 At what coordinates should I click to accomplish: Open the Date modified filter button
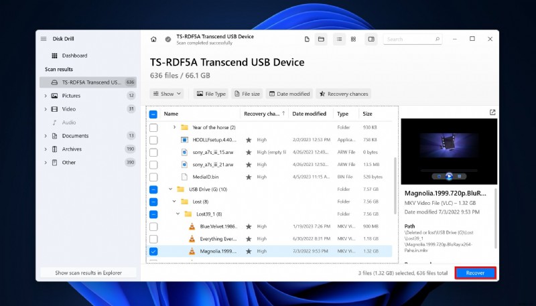click(x=289, y=94)
